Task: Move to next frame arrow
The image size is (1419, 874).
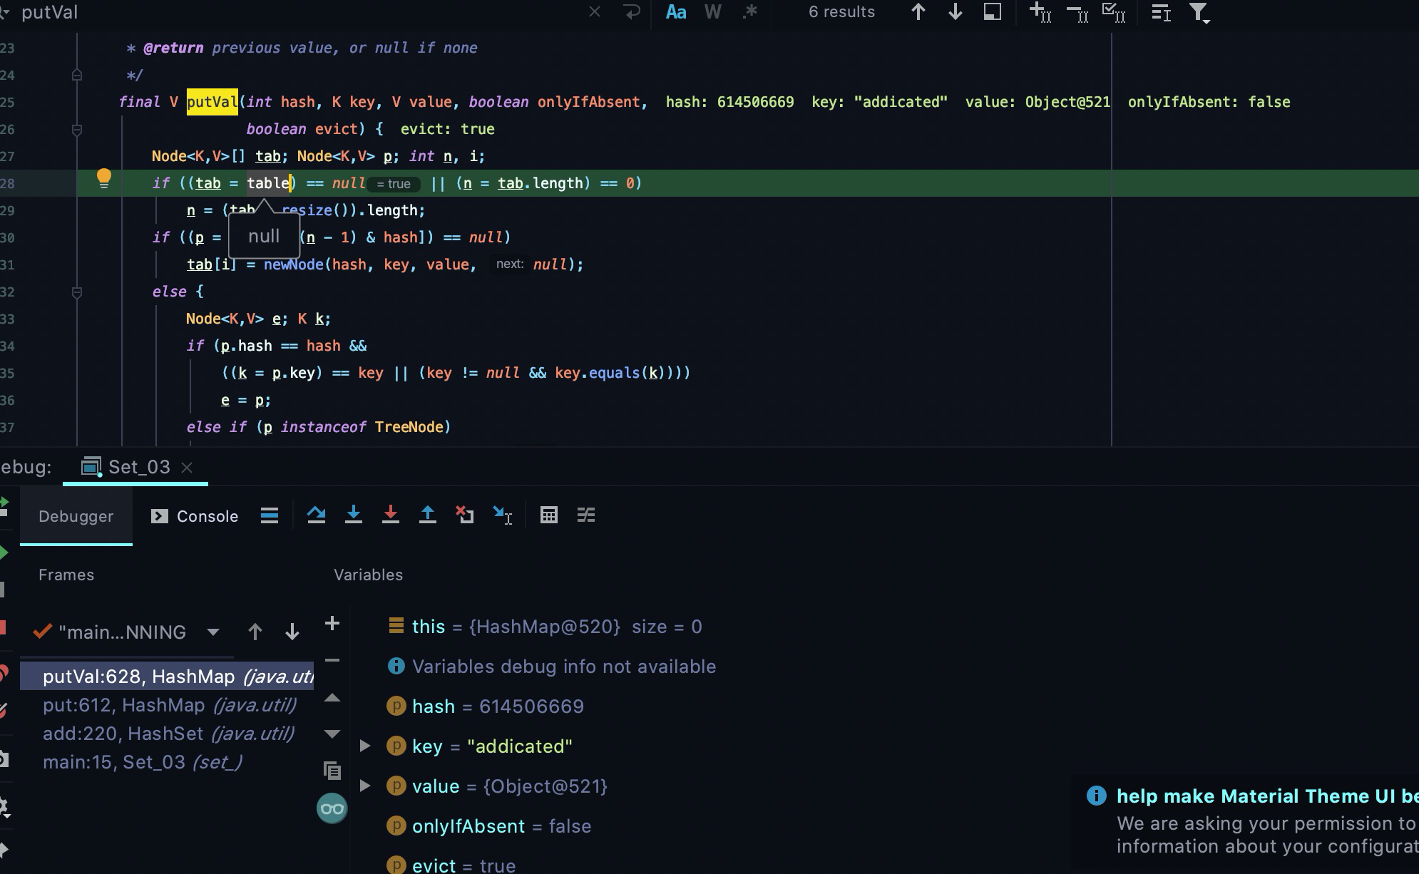Action: 292,632
